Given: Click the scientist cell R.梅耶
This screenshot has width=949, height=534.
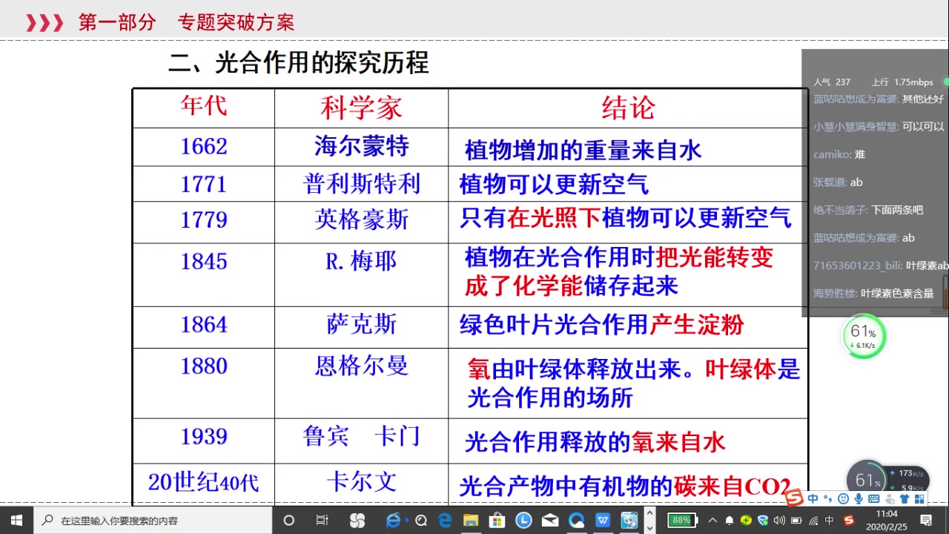Looking at the screenshot, I should 361,261.
